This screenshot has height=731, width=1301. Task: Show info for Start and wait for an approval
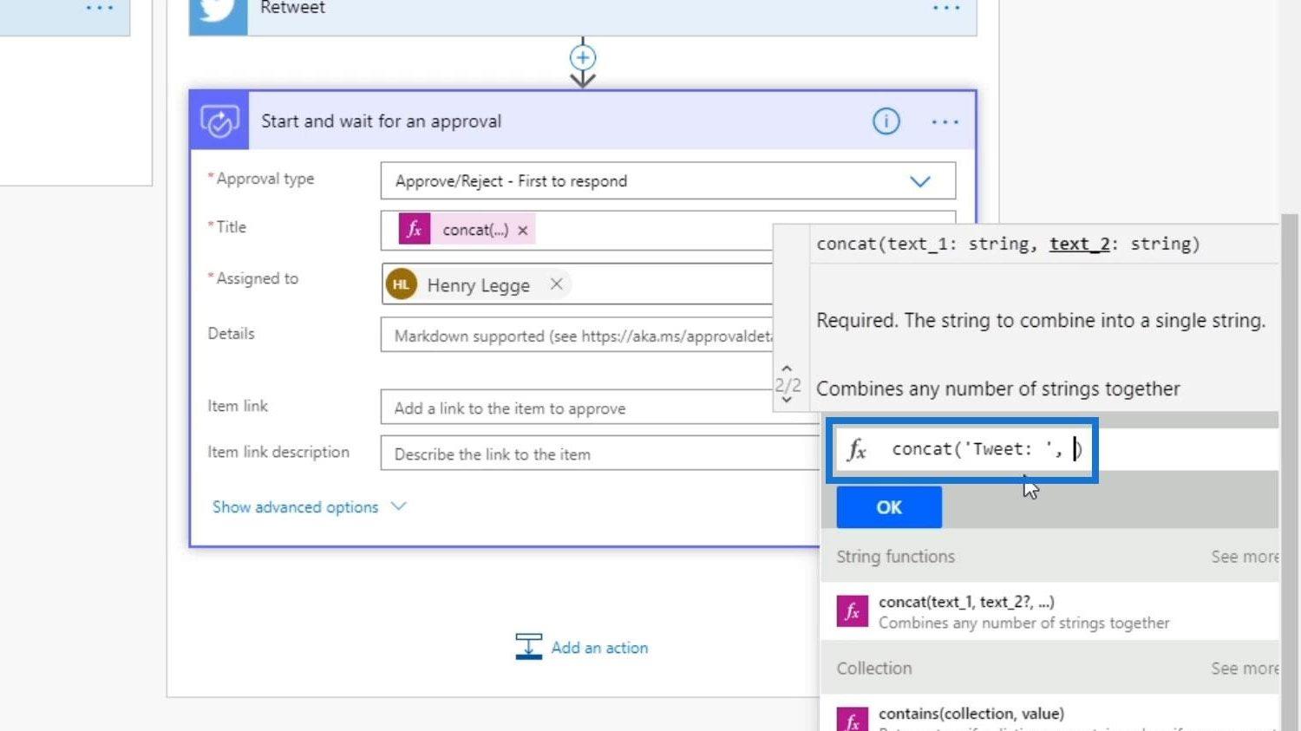point(886,121)
